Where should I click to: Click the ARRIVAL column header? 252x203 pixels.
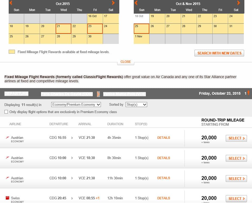pos(85,124)
